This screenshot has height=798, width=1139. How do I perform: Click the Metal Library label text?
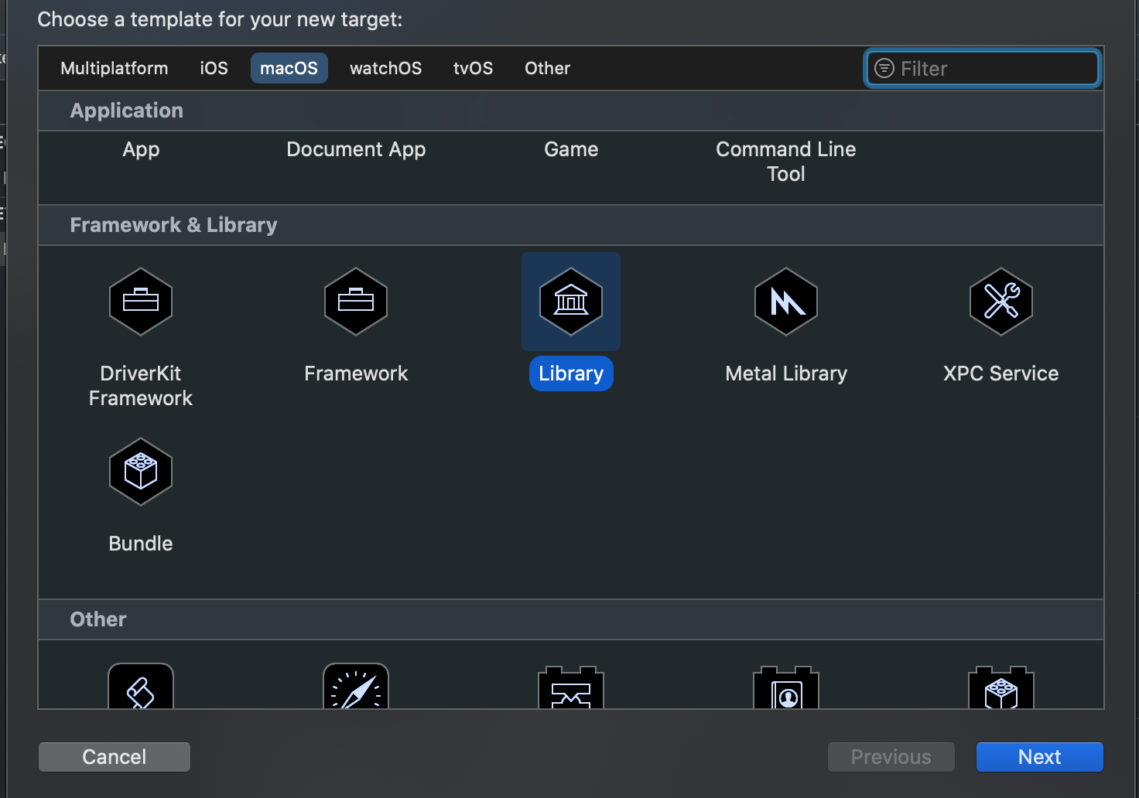(x=786, y=373)
